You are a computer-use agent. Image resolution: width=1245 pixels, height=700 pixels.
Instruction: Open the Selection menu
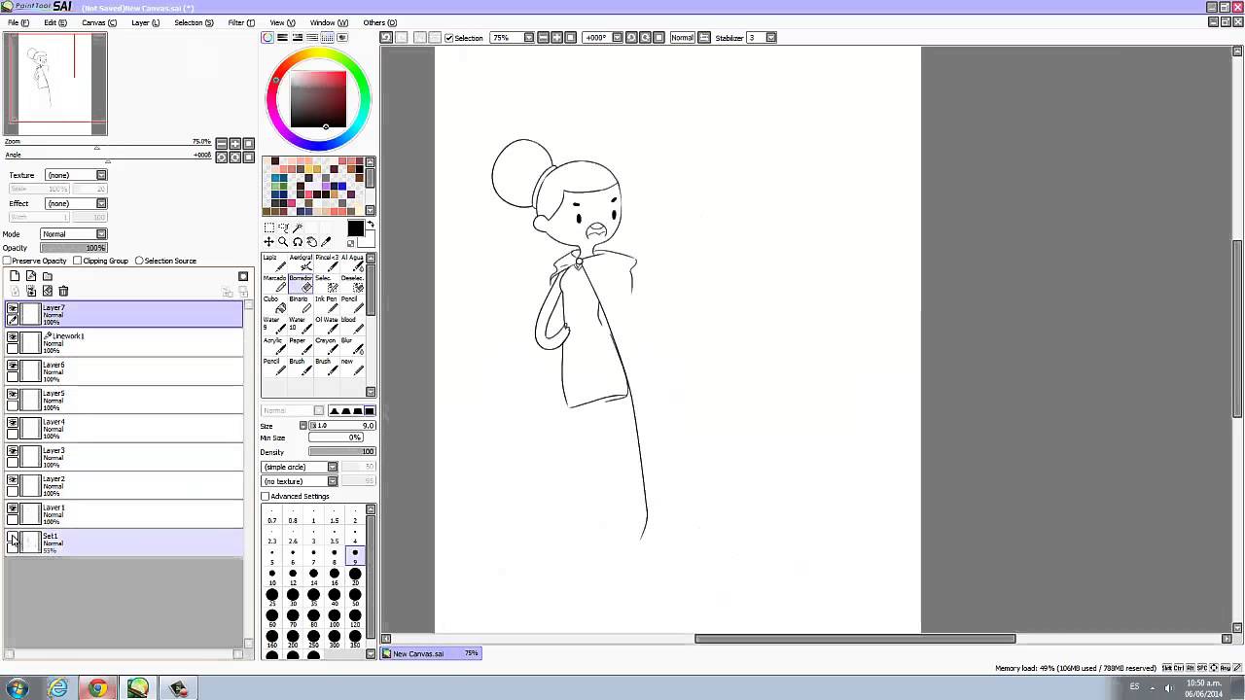click(194, 22)
